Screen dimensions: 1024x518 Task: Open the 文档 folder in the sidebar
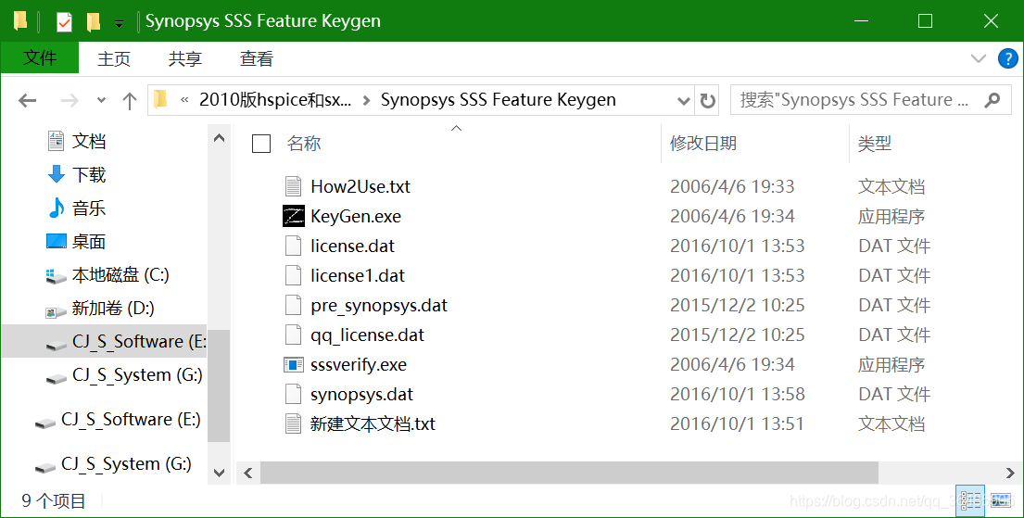76,141
